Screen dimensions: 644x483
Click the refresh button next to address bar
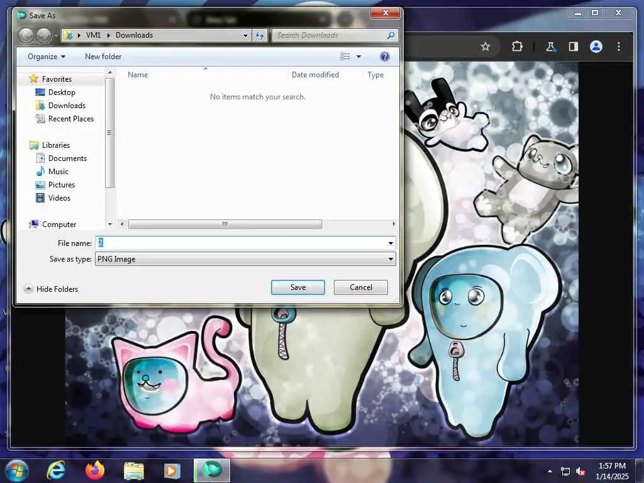[x=260, y=35]
